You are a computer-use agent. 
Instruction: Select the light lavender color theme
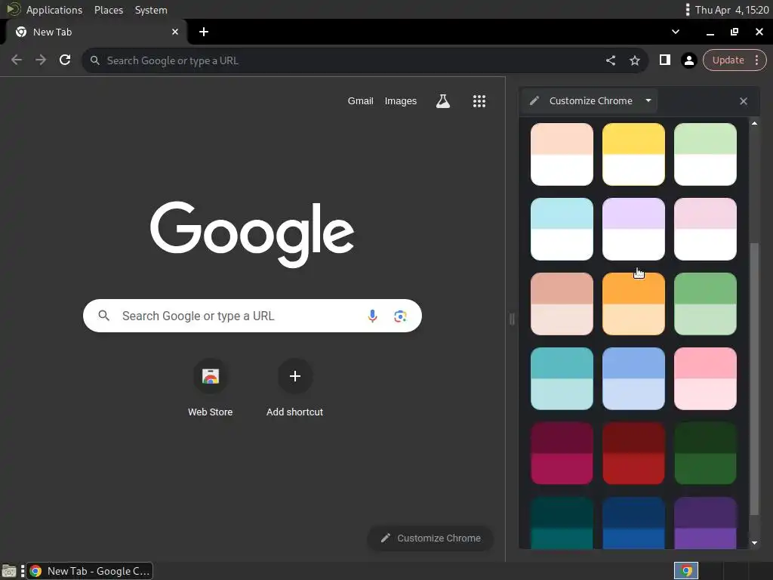click(x=633, y=229)
